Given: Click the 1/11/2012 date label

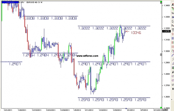Looking at the screenshot, I should click(89, 110).
